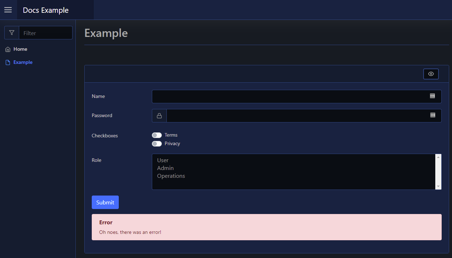The image size is (452, 258).
Task: Click autofill icon in Name field
Action: pyautogui.click(x=432, y=96)
